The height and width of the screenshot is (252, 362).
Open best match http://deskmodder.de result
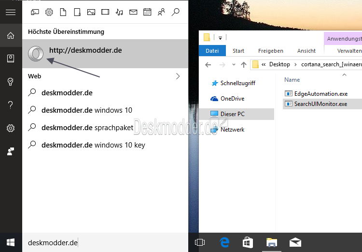pyautogui.click(x=105, y=54)
